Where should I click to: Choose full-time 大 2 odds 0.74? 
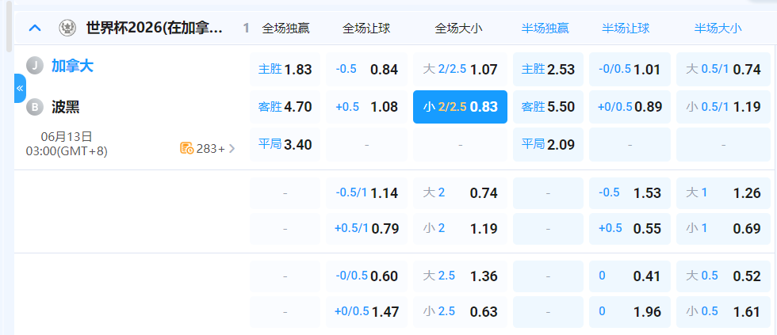pyautogui.click(x=461, y=192)
